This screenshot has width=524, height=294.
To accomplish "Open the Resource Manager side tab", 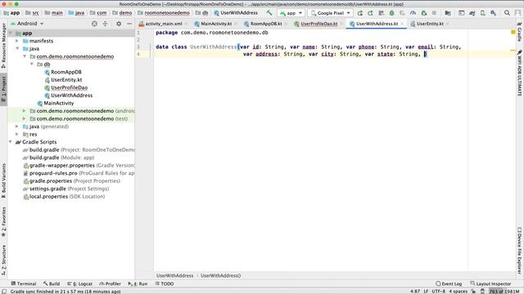I will coord(3,45).
